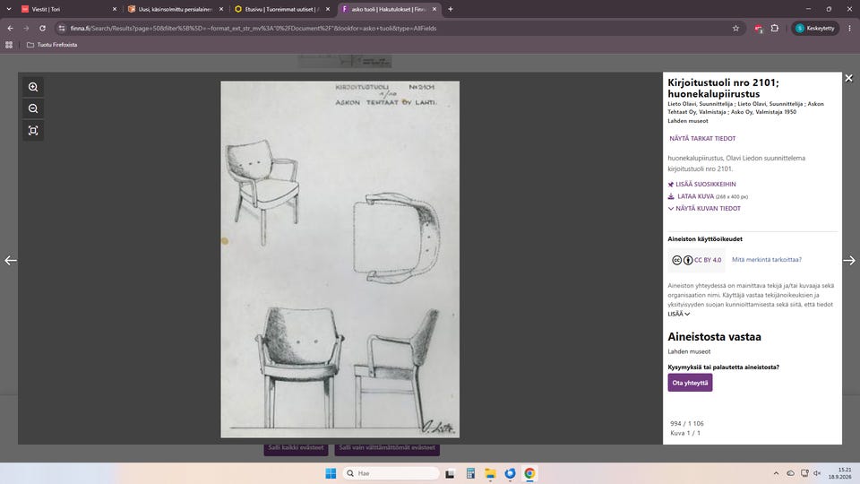The height and width of the screenshot is (484, 860).
Task: Expand NÄYTÄ KUVAN TIEDOT section
Action: (704, 209)
